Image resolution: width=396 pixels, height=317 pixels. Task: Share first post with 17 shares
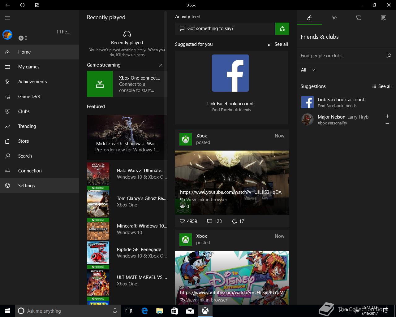[x=238, y=221]
